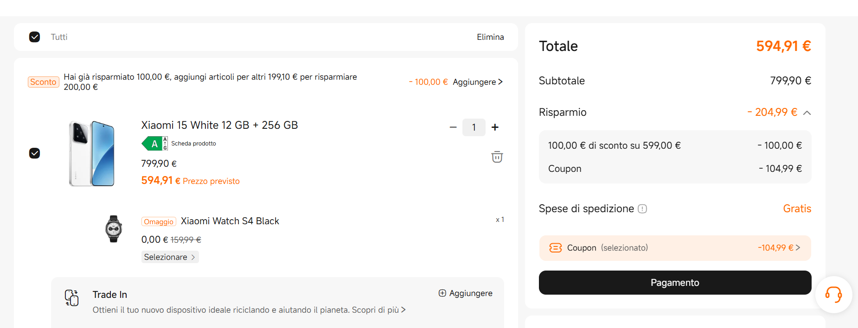Uncheck the Xiaomi 15 White item checkbox
The image size is (858, 328).
pos(35,153)
